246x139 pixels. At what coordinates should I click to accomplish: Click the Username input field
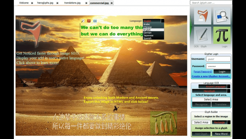pos(218,59)
